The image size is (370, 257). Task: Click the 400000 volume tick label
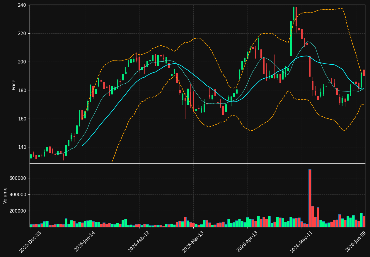pos(18,195)
